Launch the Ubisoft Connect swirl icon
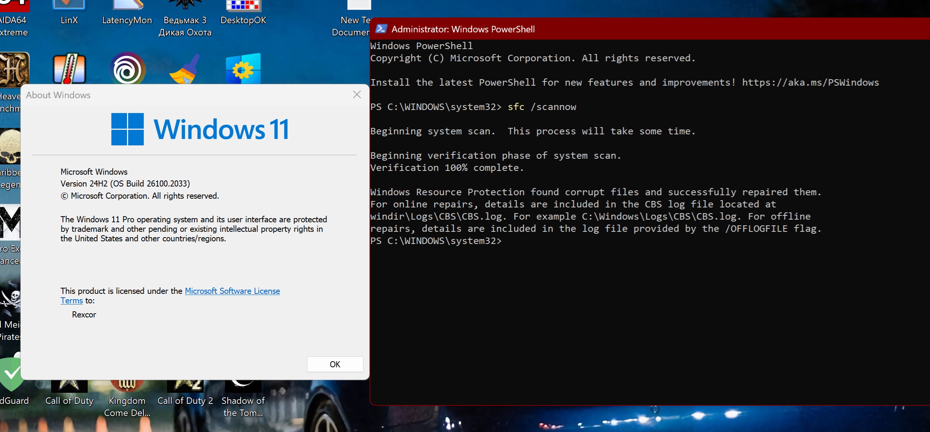930x432 pixels. (x=127, y=69)
